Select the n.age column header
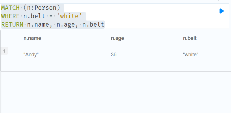Image resolution: width=231 pixels, height=113 pixels. pos(117,38)
